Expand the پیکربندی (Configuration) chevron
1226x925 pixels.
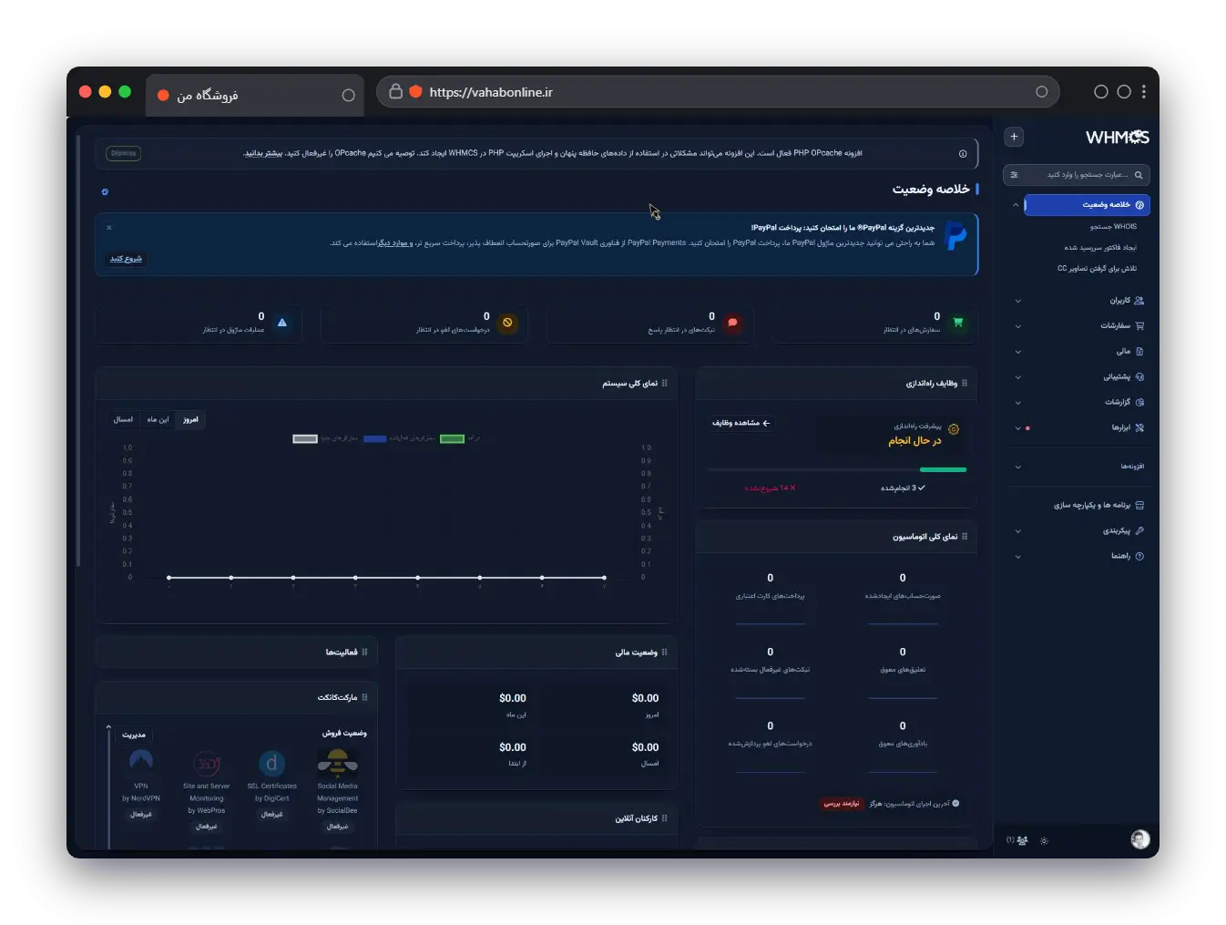1018,531
